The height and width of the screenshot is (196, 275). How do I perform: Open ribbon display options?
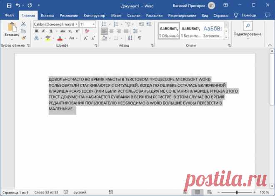click(x=225, y=5)
